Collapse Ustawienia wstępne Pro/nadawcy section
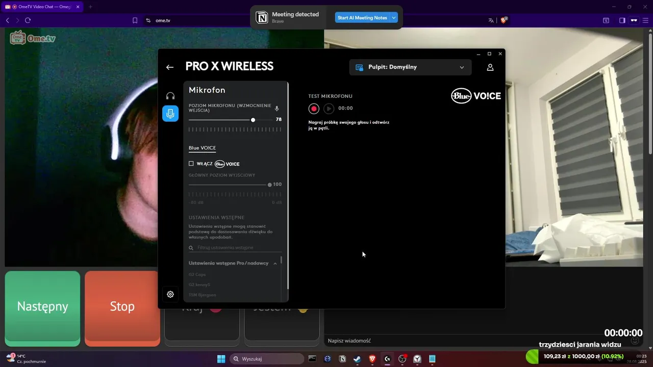The image size is (653, 367). [x=275, y=264]
